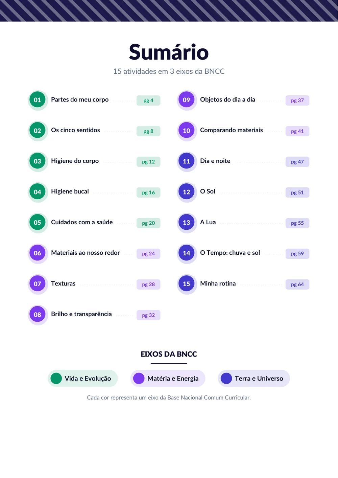This screenshot has width=338, height=478.
Task: Select the indigo 14 number badge
Action: pyautogui.click(x=187, y=253)
